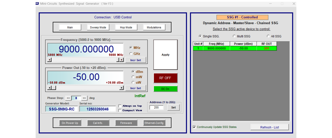Enable Always on top checkbox
Image resolution: width=332 pixels, height=138 pixels.
tap(120, 106)
